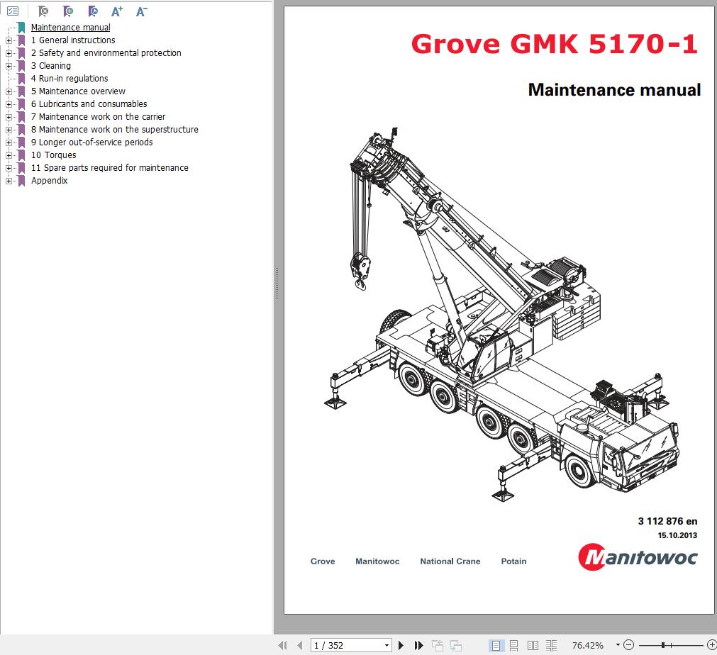Click the purple bookmark icon beside 4 Run-in regulations
The height and width of the screenshot is (655, 717).
click(21, 79)
